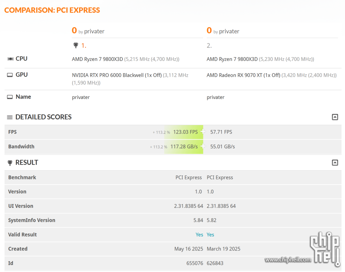Collapse the Detailed Scores section
Screen dimensions: 345x272
pyautogui.click(x=335, y=117)
